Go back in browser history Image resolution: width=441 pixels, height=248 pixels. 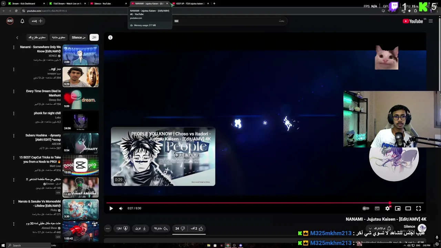pyautogui.click(x=4, y=11)
